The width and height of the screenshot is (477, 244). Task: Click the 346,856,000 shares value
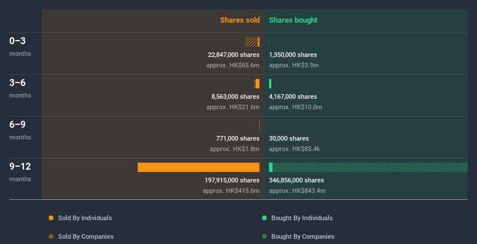coord(296,180)
